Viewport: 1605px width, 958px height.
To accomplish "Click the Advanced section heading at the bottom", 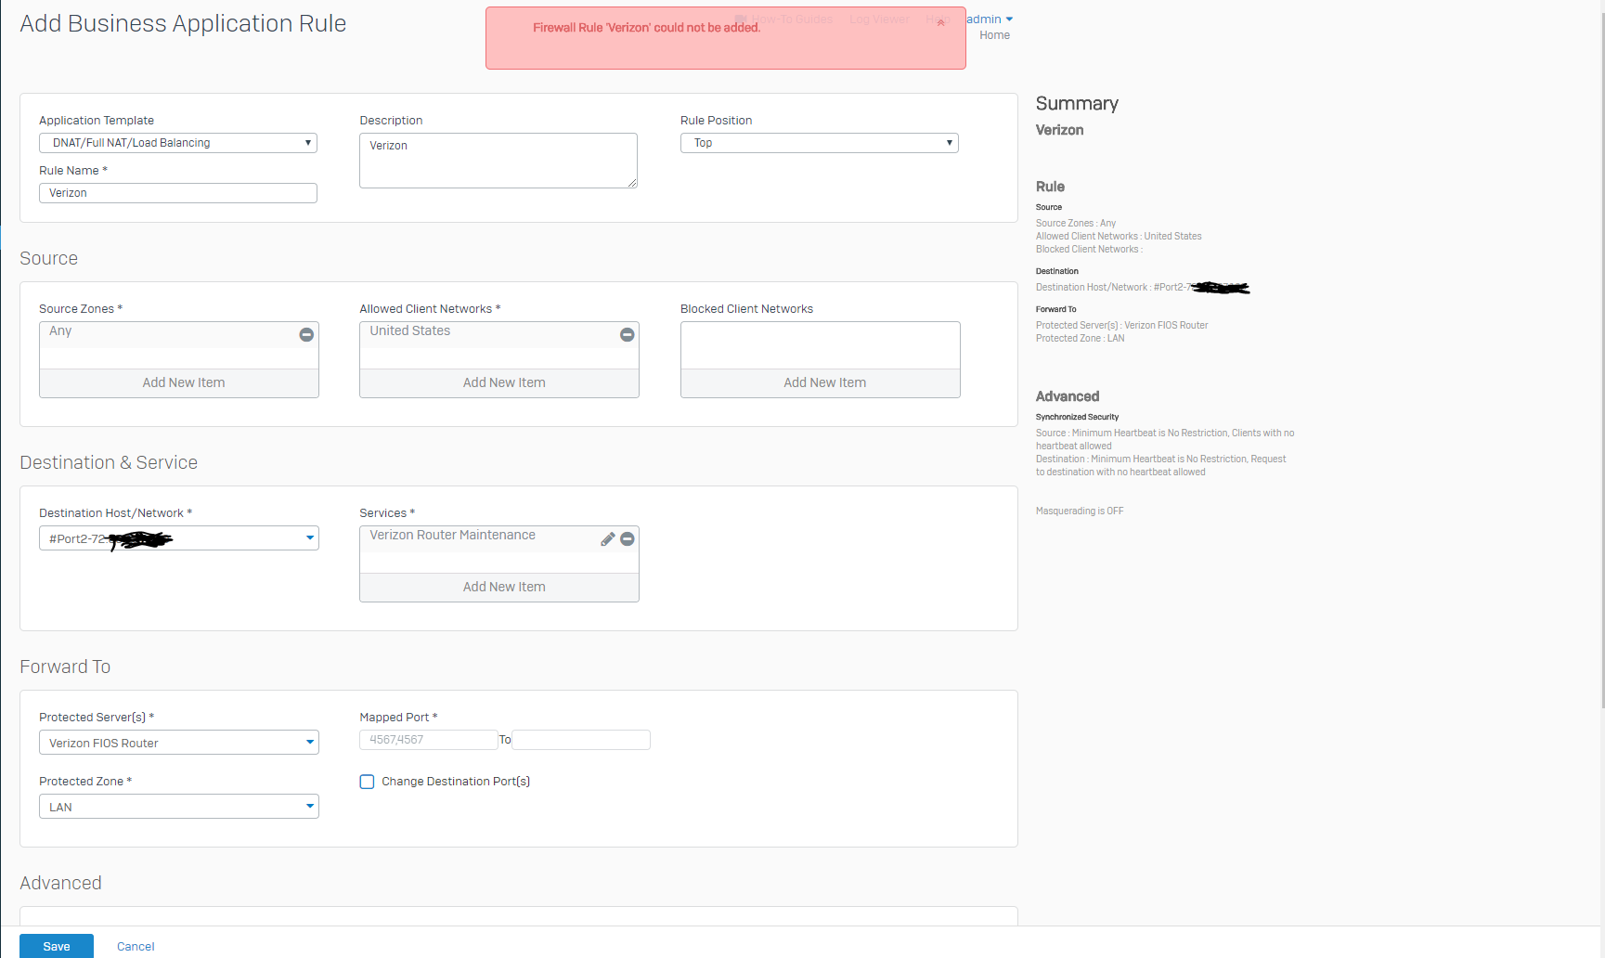I will pos(60,883).
